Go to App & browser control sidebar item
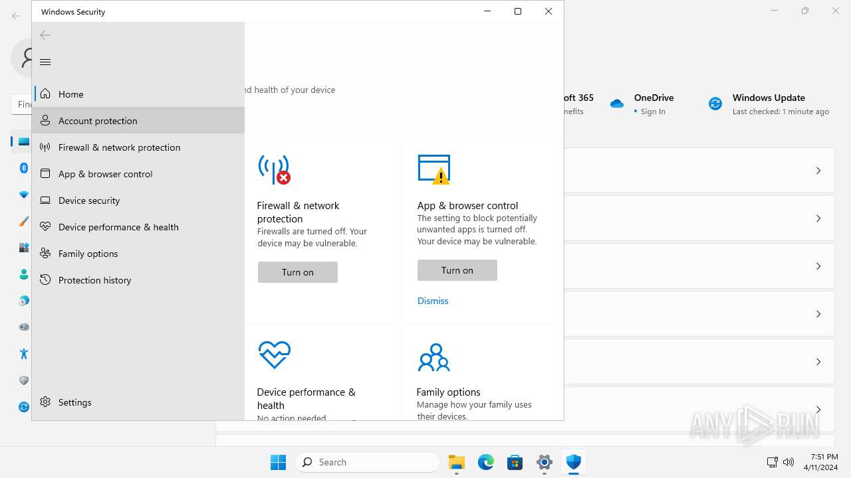This screenshot has width=851, height=478. pos(138,174)
